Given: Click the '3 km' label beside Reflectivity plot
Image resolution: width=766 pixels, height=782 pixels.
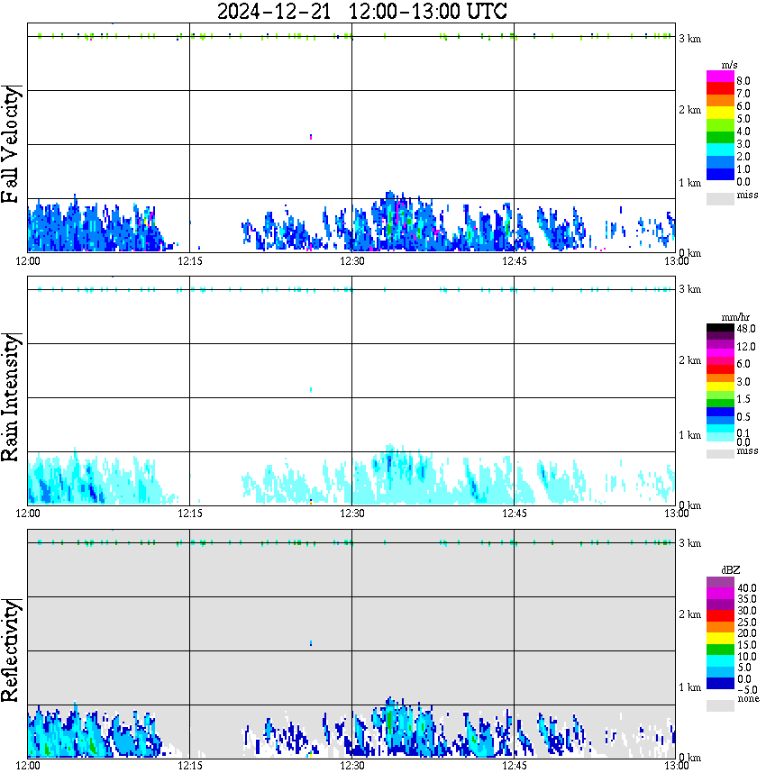Looking at the screenshot, I should [x=690, y=543].
